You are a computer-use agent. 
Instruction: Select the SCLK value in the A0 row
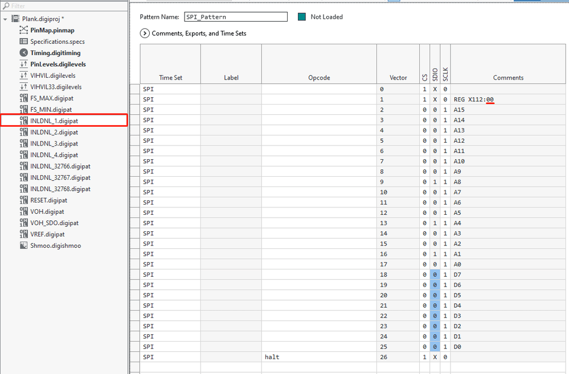pos(445,264)
